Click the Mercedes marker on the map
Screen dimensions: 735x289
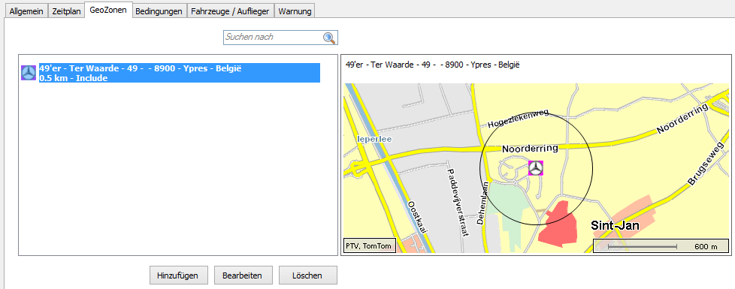[x=536, y=167]
